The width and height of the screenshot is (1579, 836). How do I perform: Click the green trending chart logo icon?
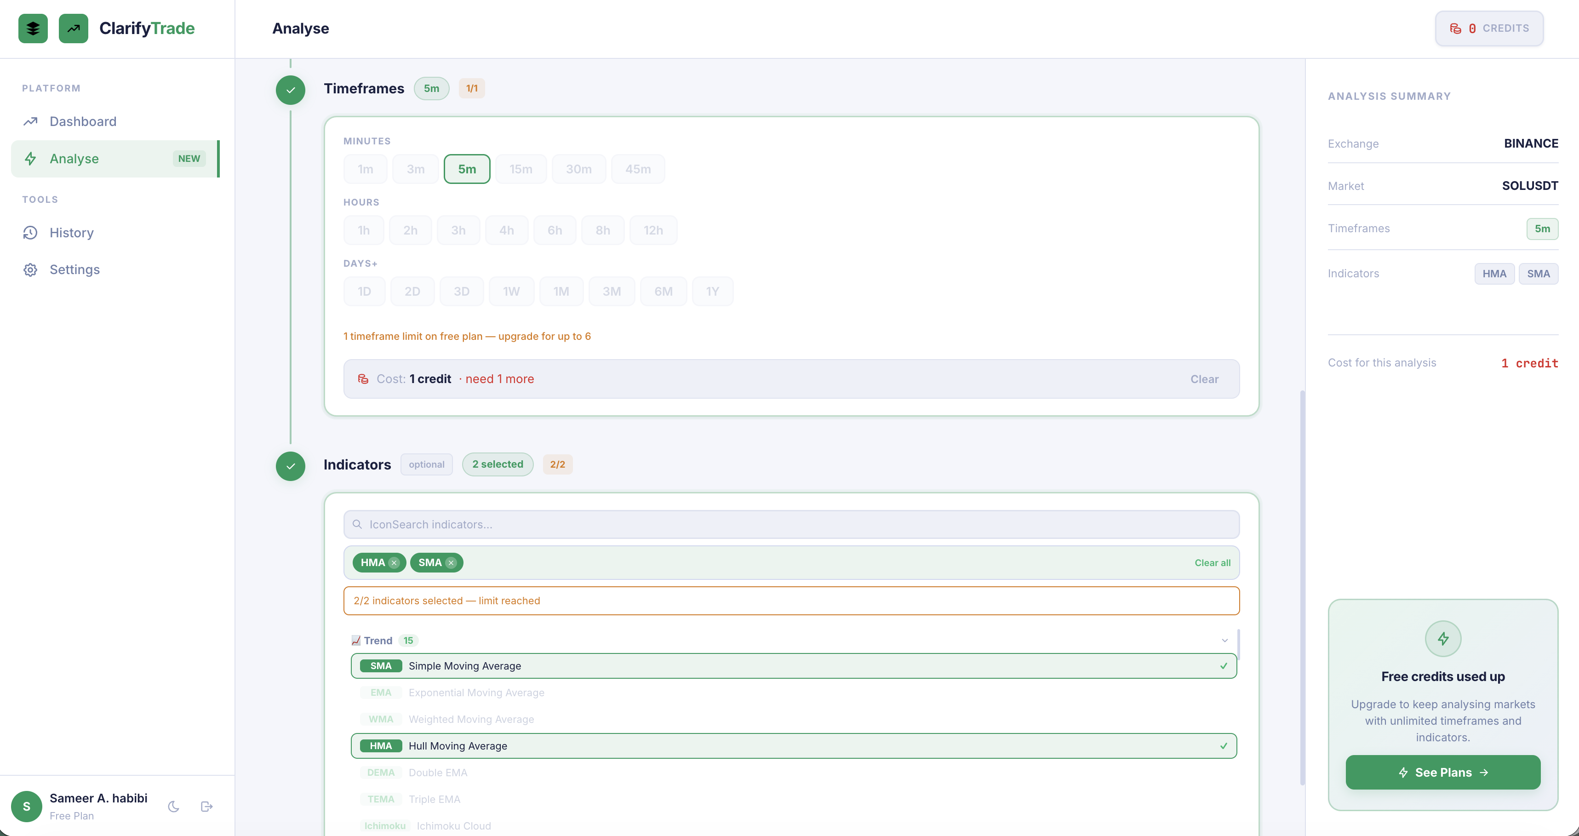point(73,28)
